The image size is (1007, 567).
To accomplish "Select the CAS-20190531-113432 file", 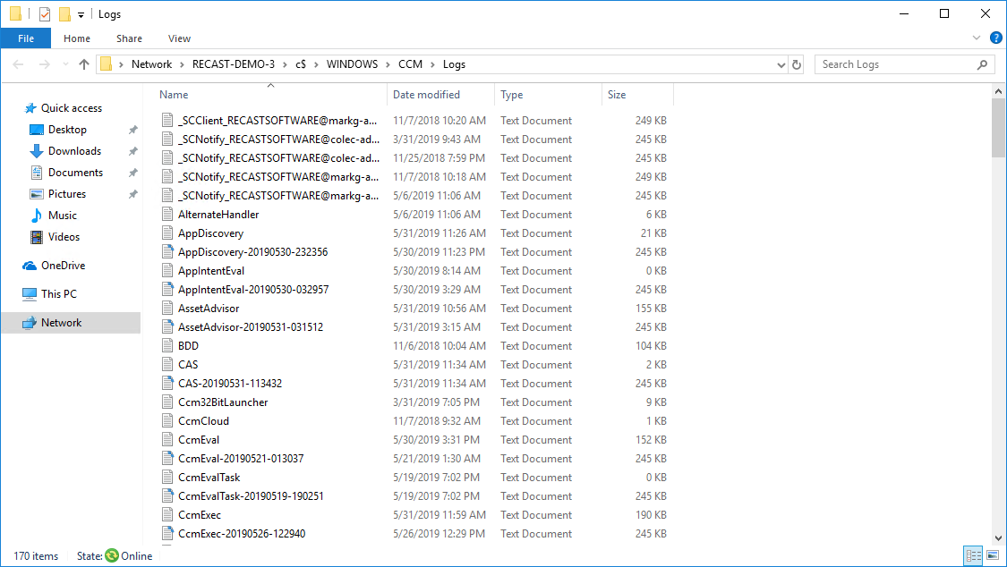I will [230, 384].
